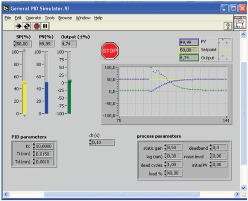Click the Pause toolbar icon
Viewport: 248px width, 201px height.
[45, 26]
